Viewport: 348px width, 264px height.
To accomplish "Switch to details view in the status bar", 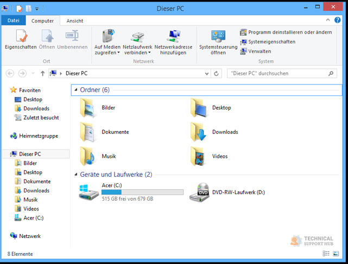I will click(x=326, y=253).
